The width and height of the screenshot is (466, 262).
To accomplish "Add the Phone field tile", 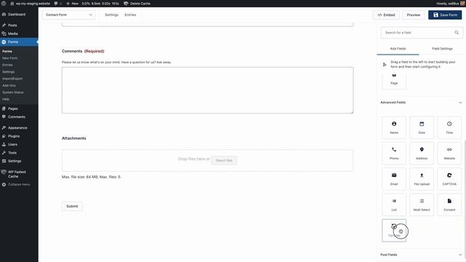I will coord(394,154).
